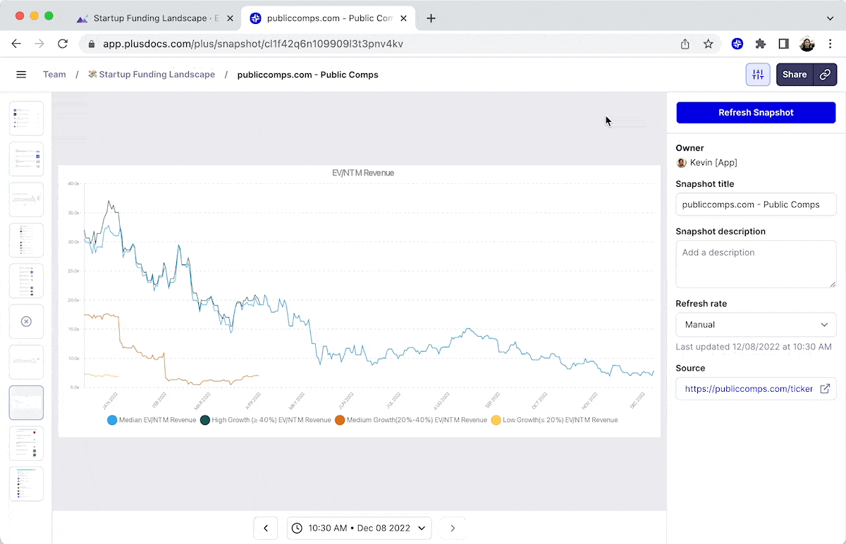Screen dimensions: 846x544
Task: Click the Refresh Snapshot button
Action: [756, 113]
